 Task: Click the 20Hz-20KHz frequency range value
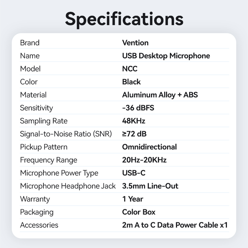click(144, 160)
